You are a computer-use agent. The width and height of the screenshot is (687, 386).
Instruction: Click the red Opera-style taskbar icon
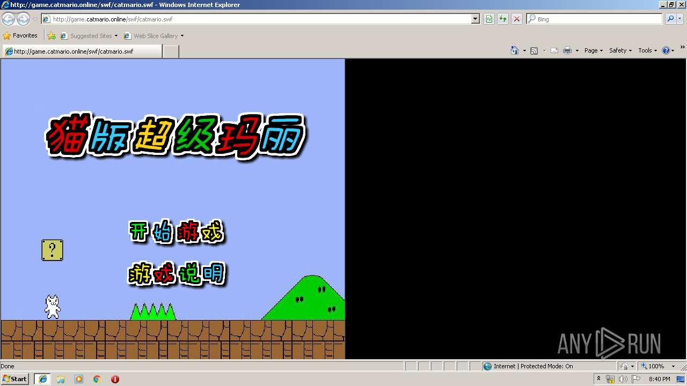pos(115,379)
